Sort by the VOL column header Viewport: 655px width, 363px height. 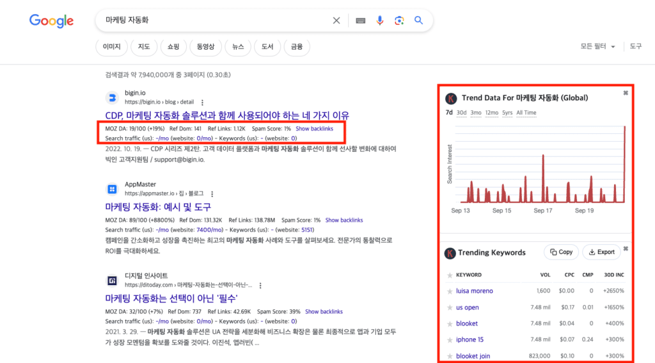[545, 275]
